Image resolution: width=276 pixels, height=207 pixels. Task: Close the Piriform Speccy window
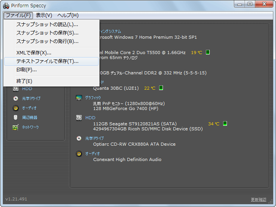[x=264, y=4]
